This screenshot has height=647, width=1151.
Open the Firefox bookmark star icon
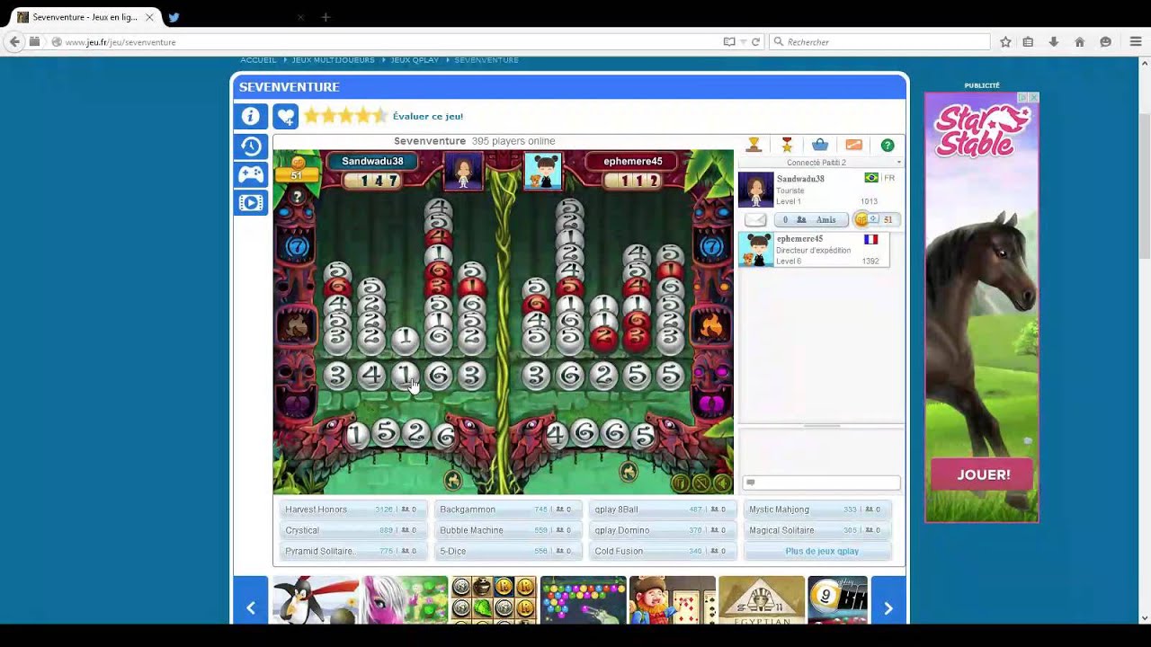tap(1005, 41)
